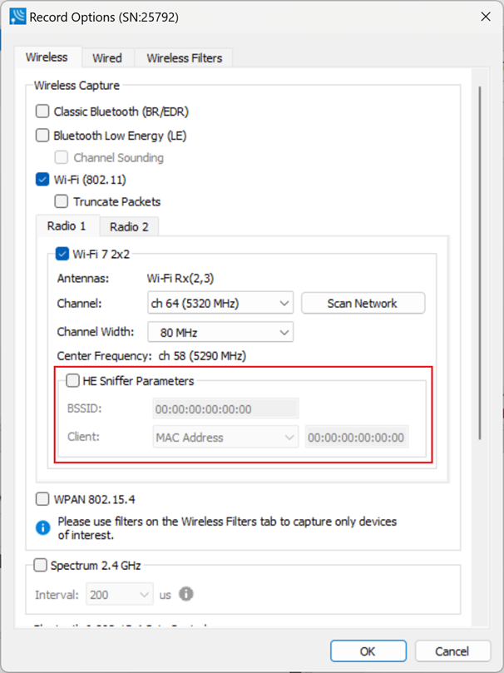Viewport: 504px width, 673px height.
Task: Enable Truncate Packets option
Action: click(61, 201)
